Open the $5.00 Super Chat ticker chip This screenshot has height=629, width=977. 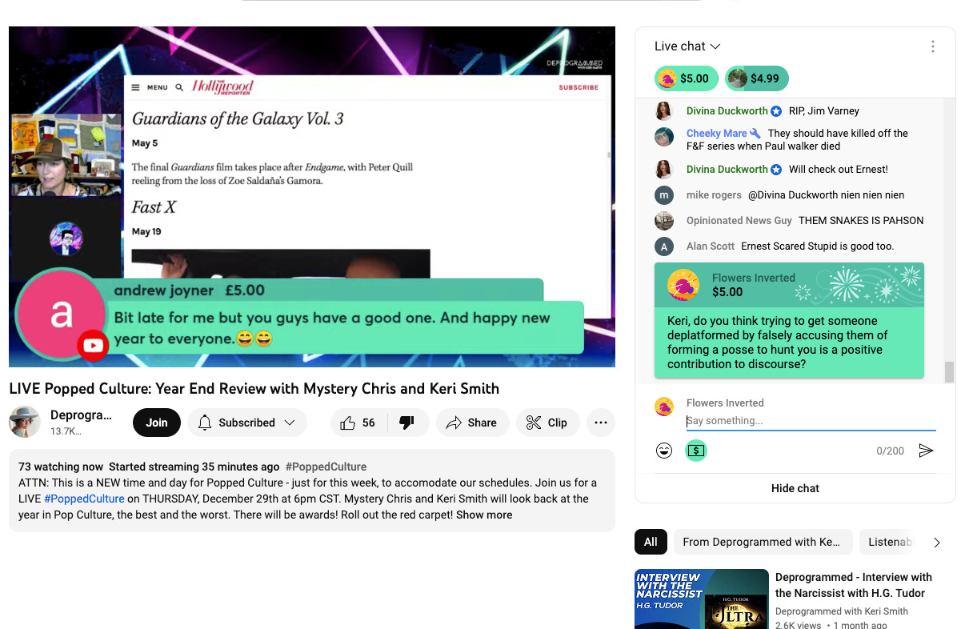687,78
